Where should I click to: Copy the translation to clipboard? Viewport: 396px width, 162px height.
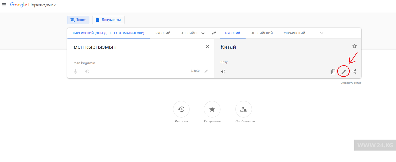pos(333,72)
